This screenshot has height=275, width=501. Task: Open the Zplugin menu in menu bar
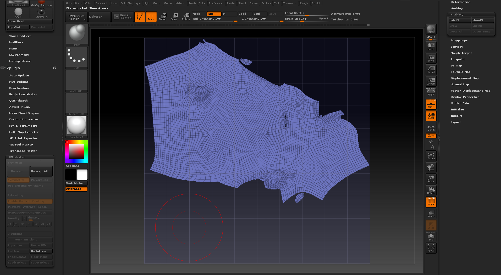tap(304, 3)
